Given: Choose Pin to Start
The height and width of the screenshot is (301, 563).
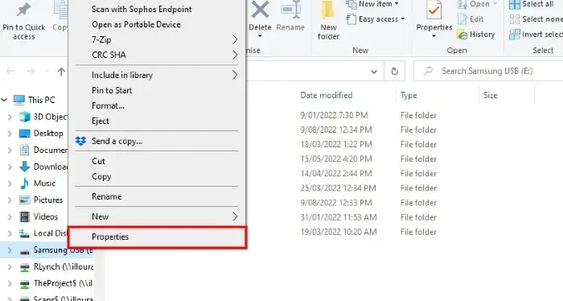Looking at the screenshot, I should click(157, 90).
